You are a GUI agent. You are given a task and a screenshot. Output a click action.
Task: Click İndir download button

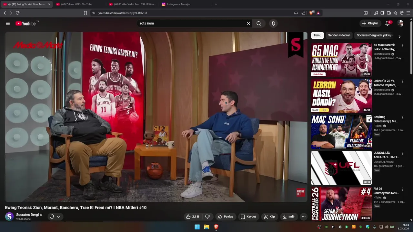click(x=289, y=217)
